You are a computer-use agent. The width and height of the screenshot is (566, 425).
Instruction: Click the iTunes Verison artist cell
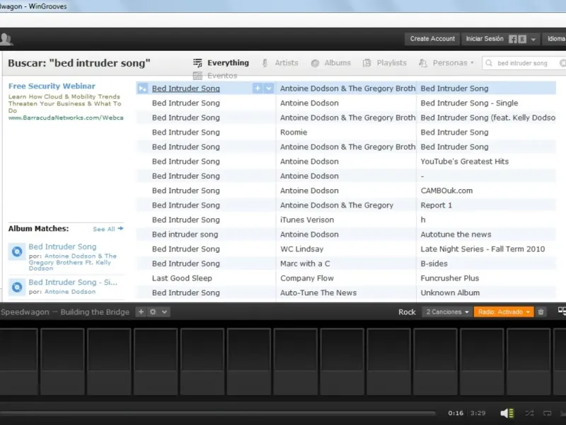[307, 220]
